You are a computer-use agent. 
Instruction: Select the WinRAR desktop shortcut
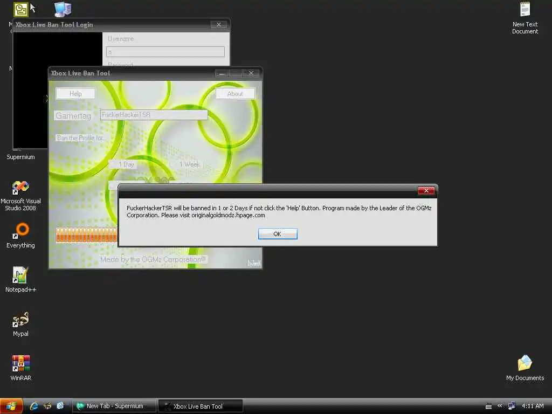[x=21, y=368]
